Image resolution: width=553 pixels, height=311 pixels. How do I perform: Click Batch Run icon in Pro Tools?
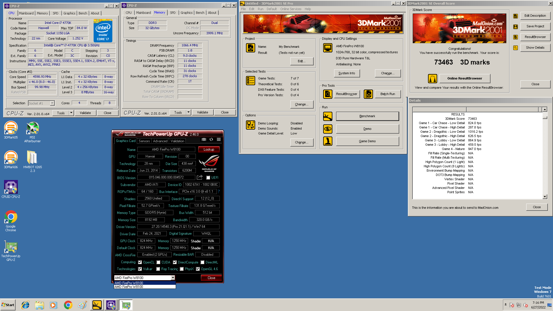point(368,94)
